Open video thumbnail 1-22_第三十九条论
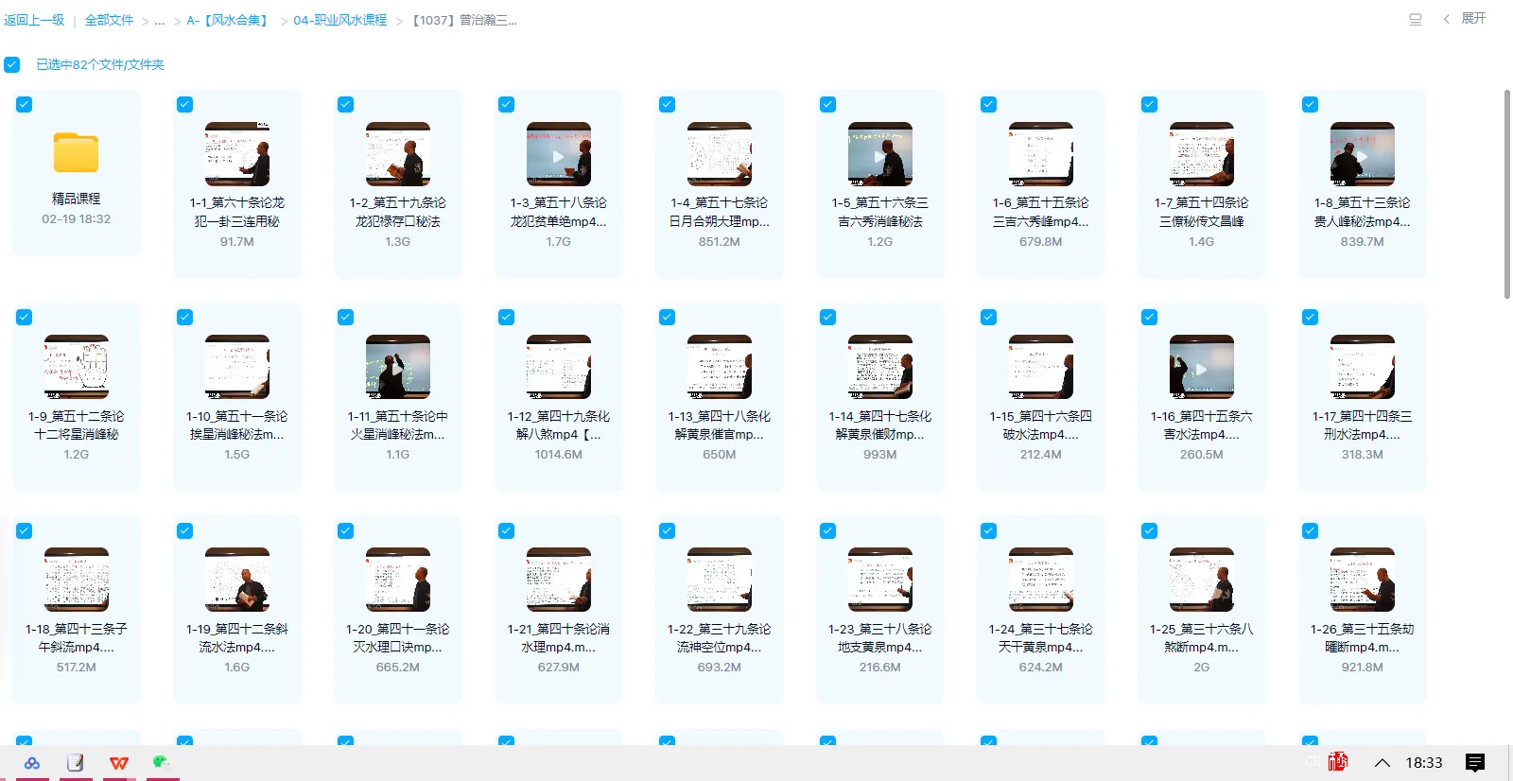 pos(720,580)
